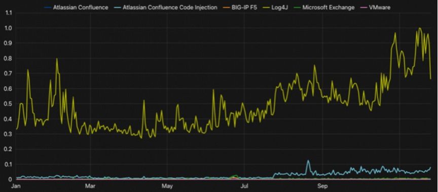The height and width of the screenshot is (192, 438).
Task: Toggle the Microsoft Exchange legend entry
Action: click(x=328, y=7)
